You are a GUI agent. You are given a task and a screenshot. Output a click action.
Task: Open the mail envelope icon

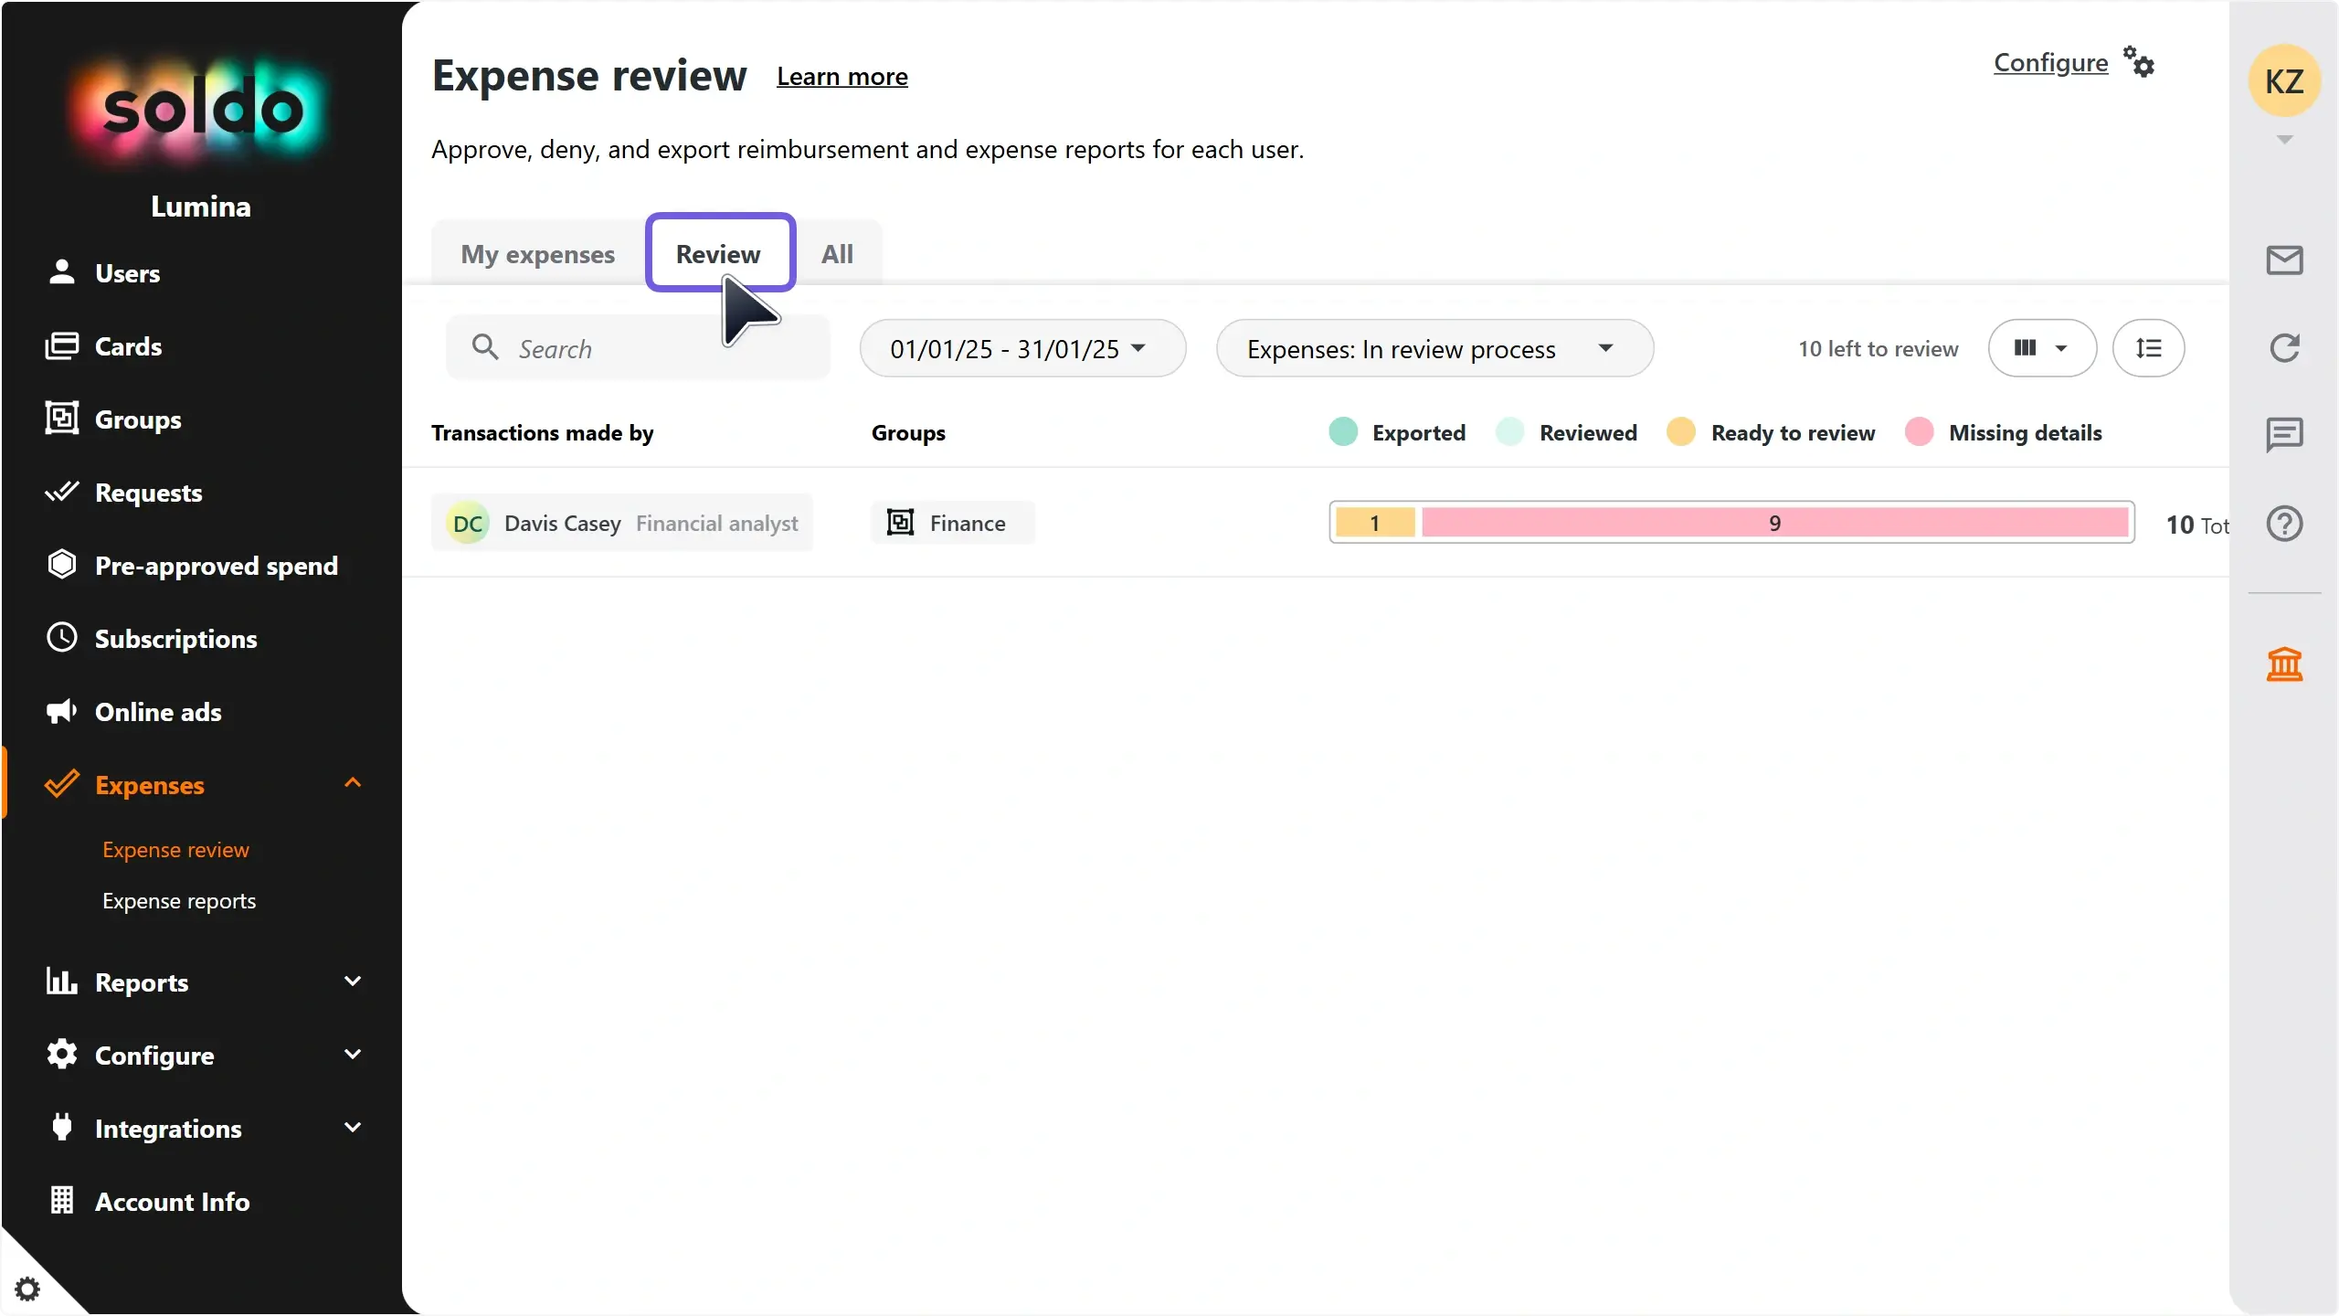pyautogui.click(x=2284, y=260)
